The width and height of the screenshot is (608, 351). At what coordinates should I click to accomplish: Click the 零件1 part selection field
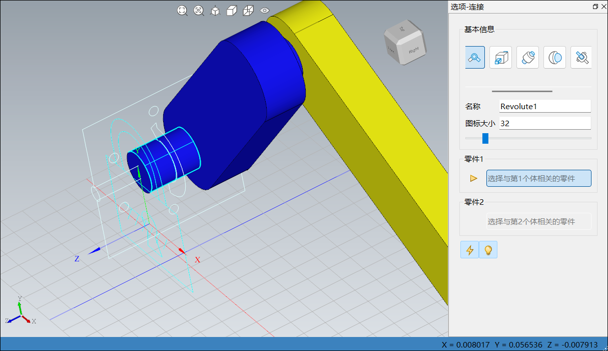(x=538, y=178)
